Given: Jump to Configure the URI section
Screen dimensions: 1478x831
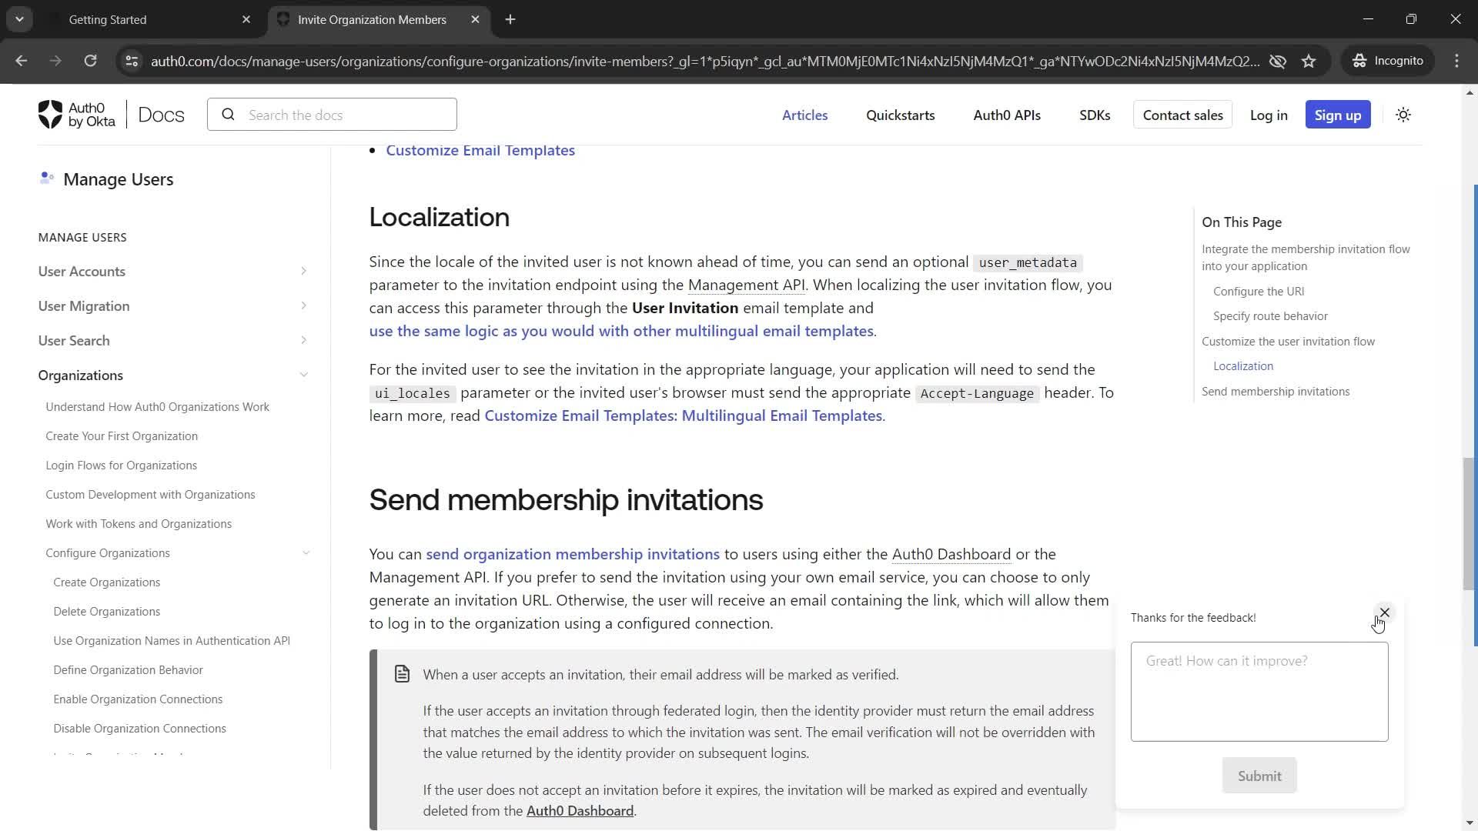Looking at the screenshot, I should (1258, 291).
